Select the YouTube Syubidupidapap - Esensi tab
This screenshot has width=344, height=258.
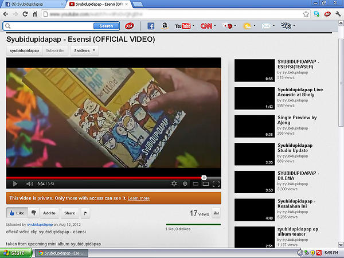pos(99,4)
